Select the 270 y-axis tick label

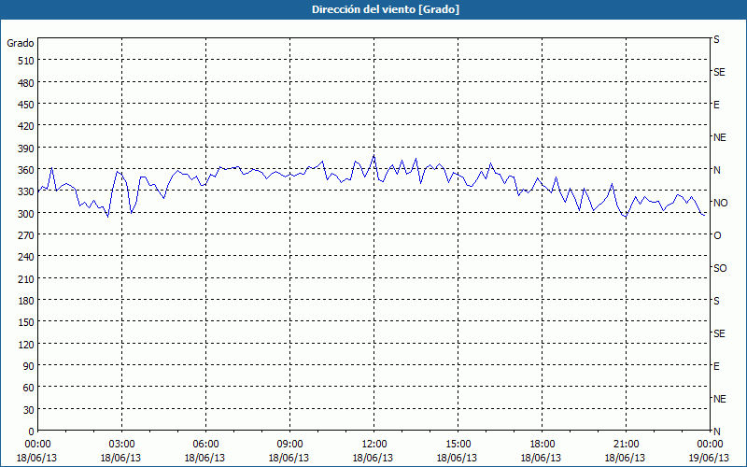point(26,235)
